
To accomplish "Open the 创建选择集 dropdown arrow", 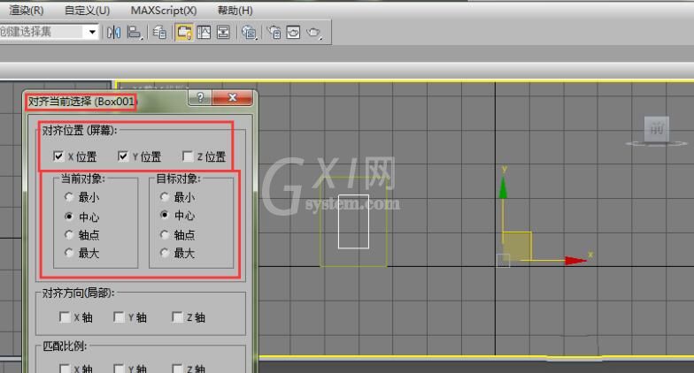I will point(92,32).
